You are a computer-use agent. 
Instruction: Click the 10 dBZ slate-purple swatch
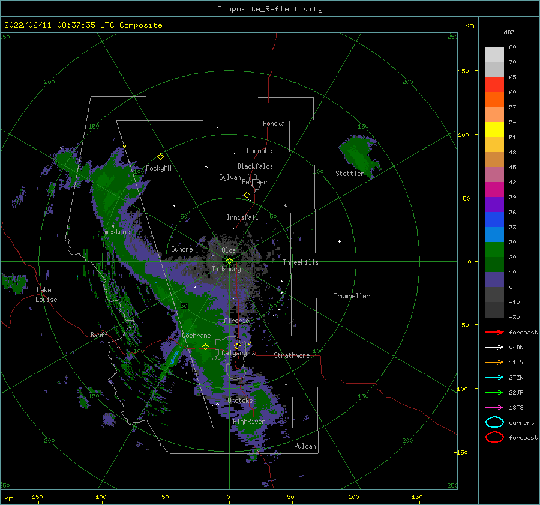pyautogui.click(x=494, y=280)
